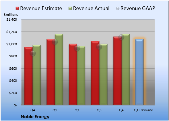169x121 pixels.
Task: Click the 'Q1 Estimate' category label
Action: tap(143, 110)
